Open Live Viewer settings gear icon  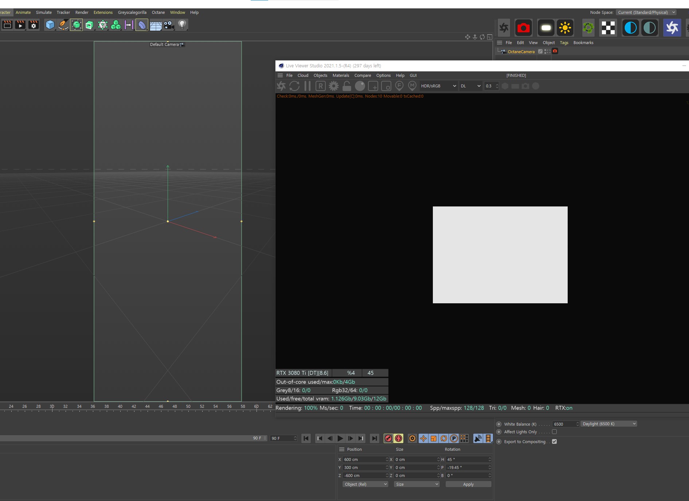pyautogui.click(x=333, y=86)
